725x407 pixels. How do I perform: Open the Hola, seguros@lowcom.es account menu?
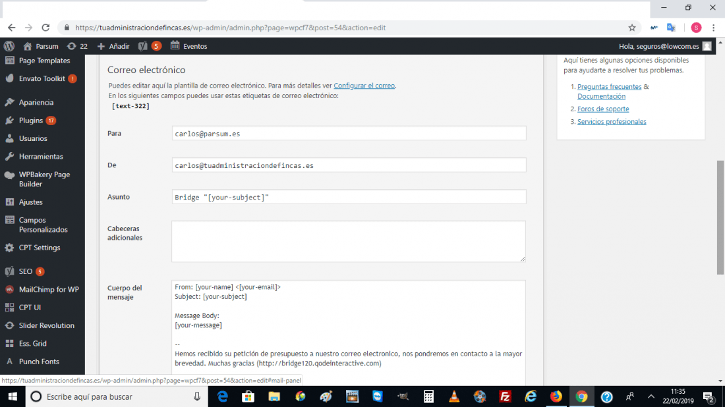click(x=665, y=45)
